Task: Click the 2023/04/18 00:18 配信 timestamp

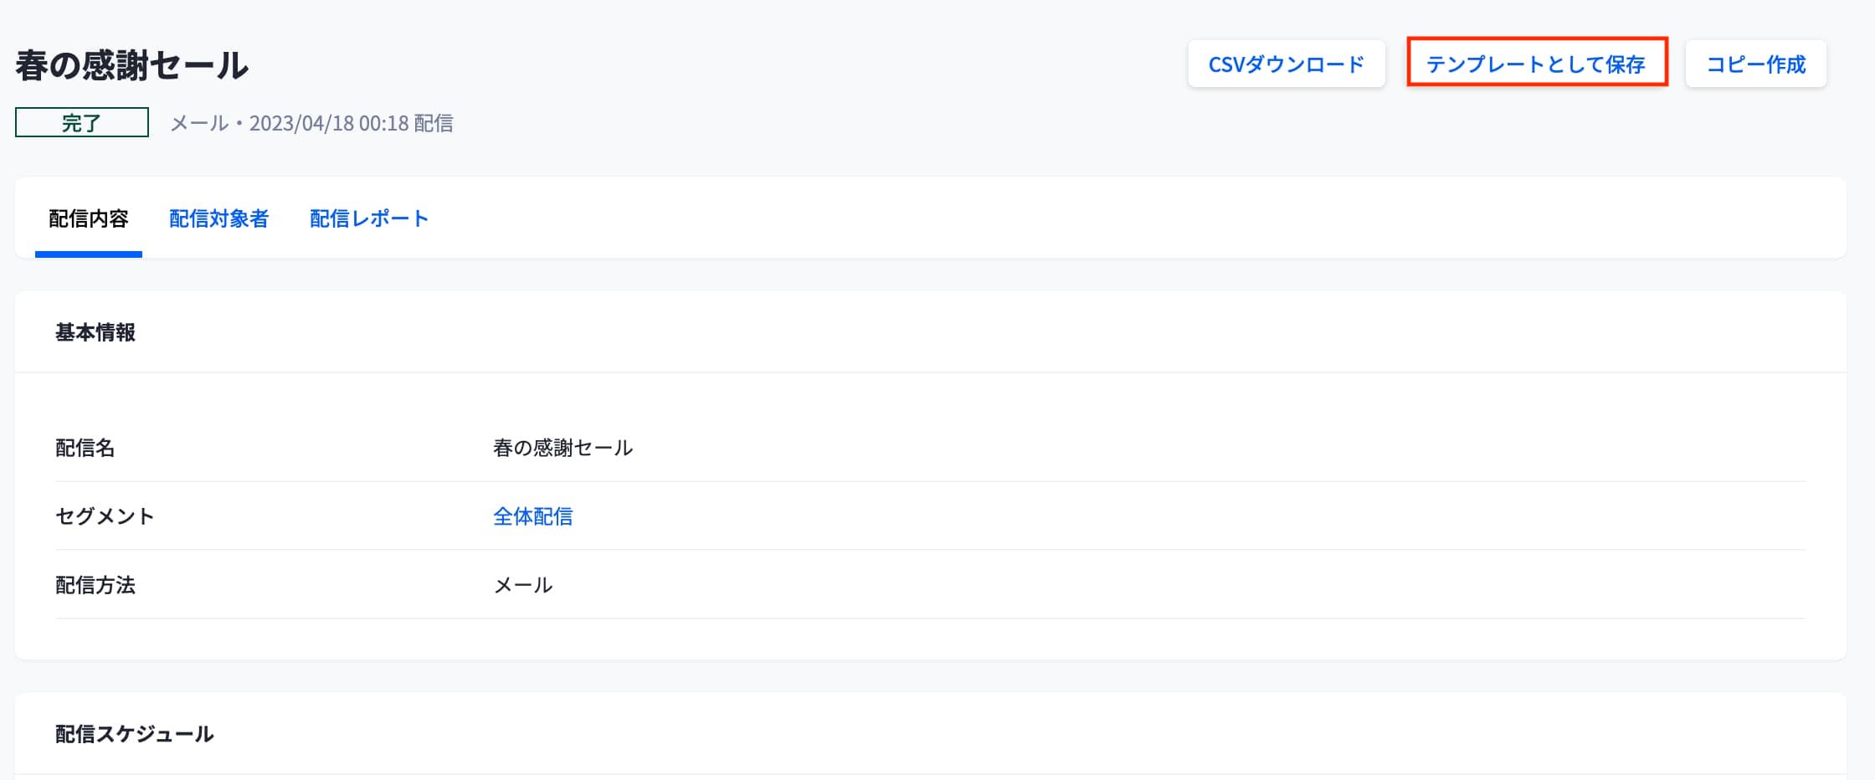Action: click(x=351, y=124)
